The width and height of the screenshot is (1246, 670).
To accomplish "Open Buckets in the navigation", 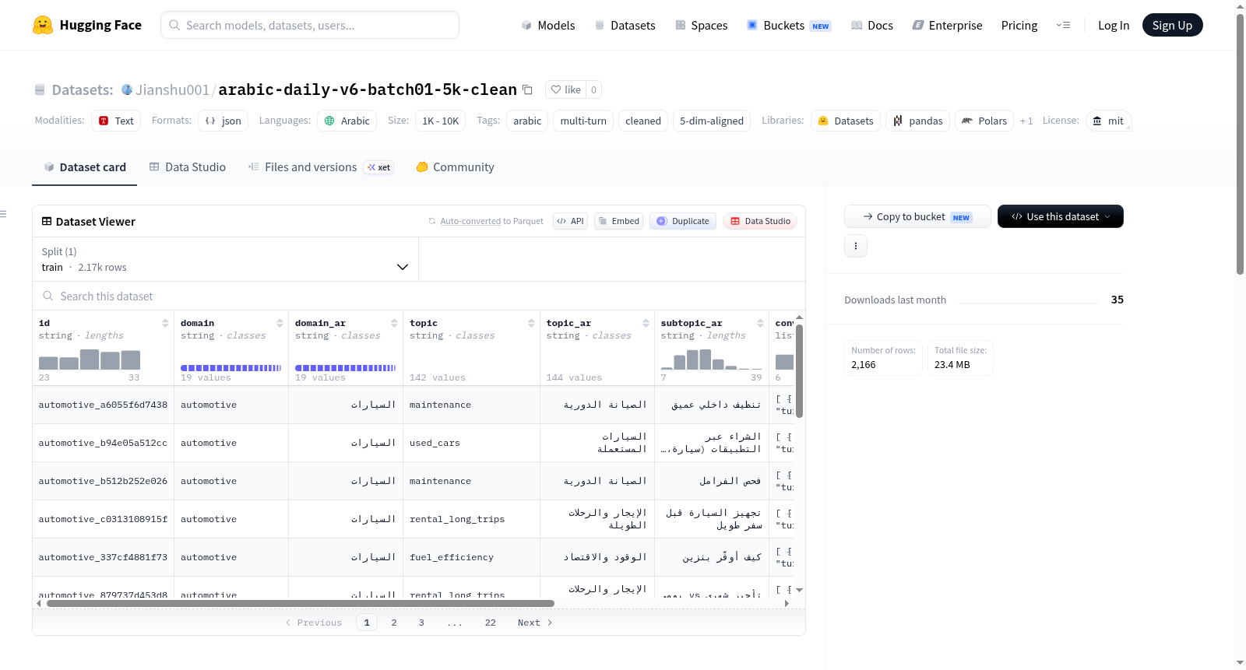I will coord(789,25).
